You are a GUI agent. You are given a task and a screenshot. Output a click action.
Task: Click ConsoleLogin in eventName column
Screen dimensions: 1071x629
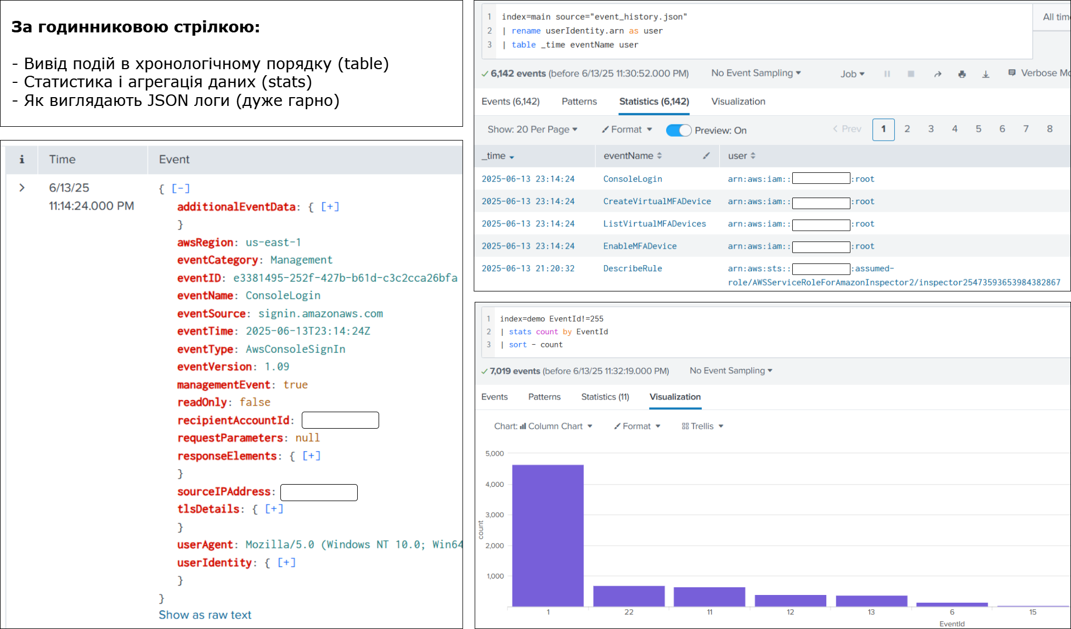point(633,179)
